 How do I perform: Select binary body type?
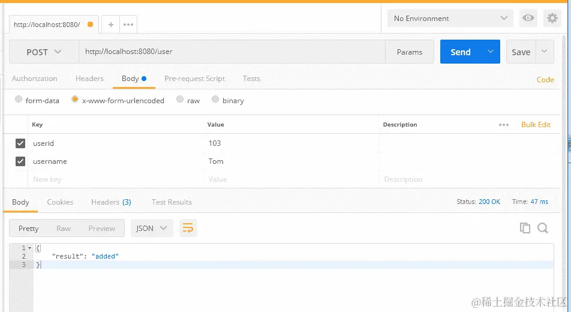(215, 99)
